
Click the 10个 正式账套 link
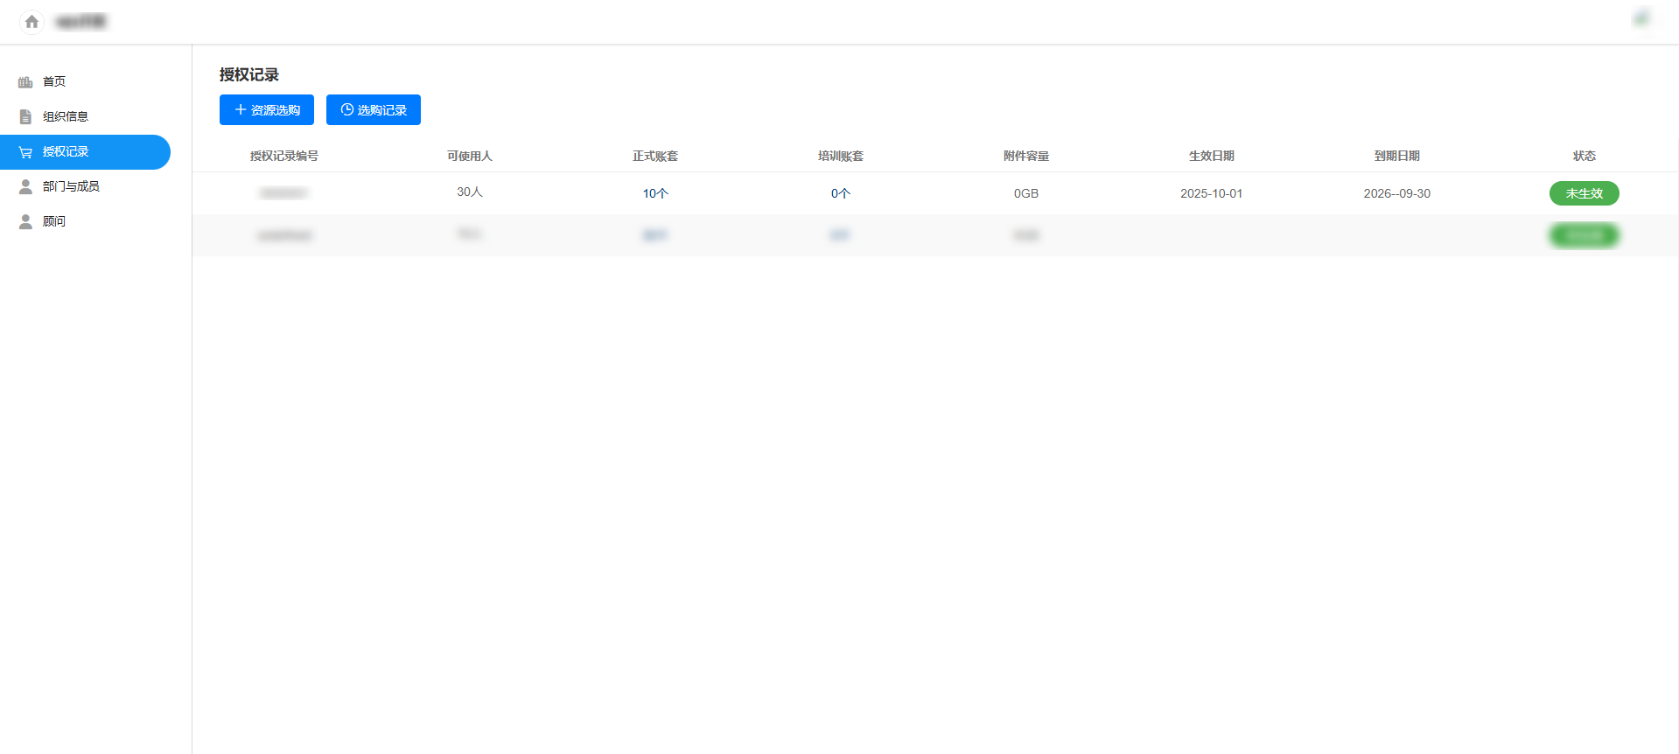click(655, 193)
